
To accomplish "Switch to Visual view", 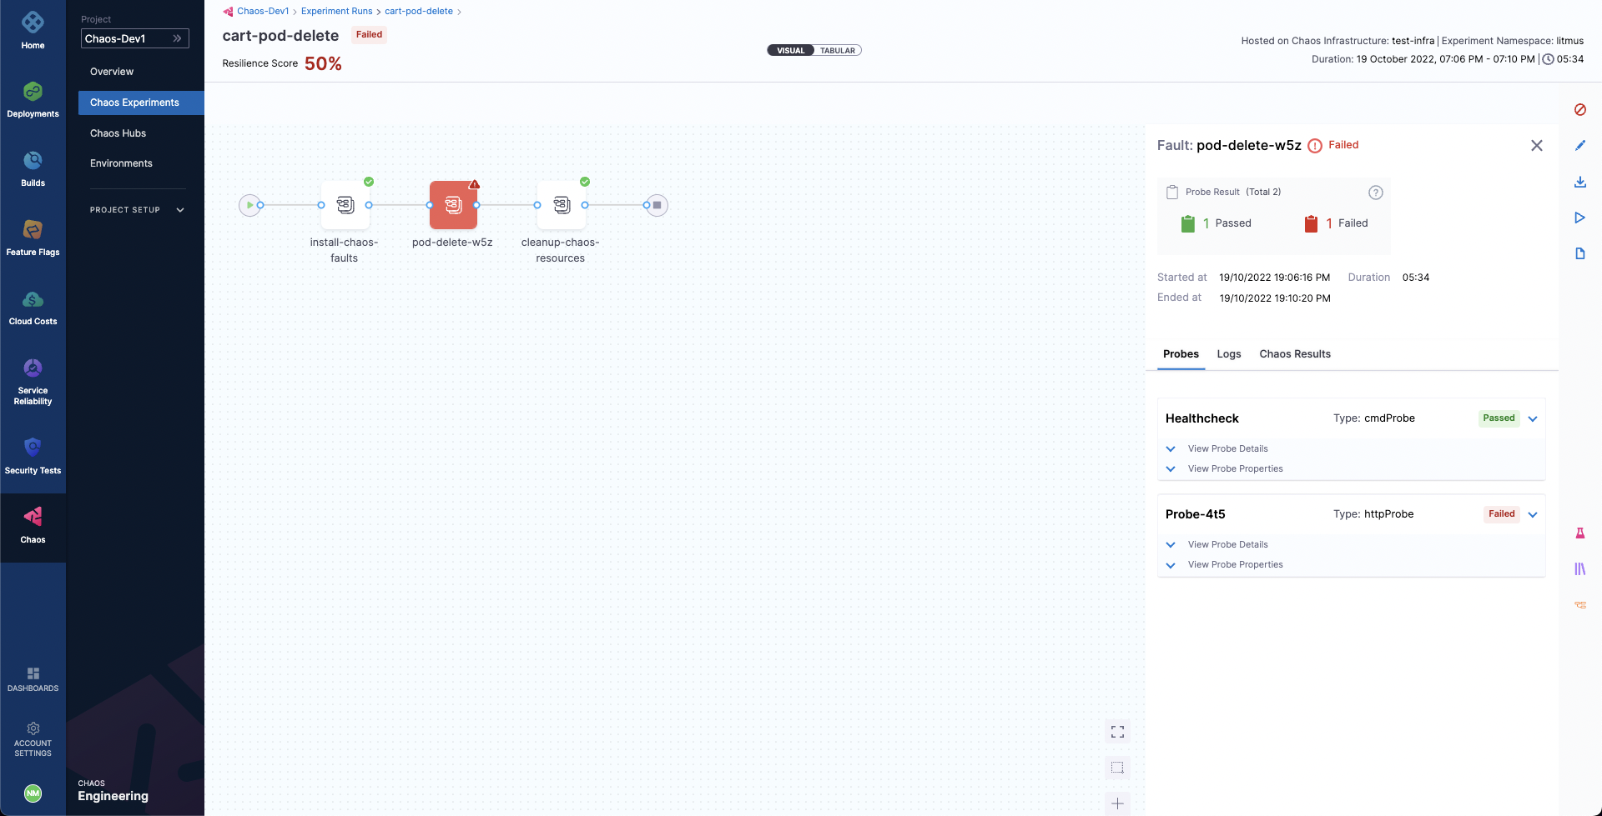I will pyautogui.click(x=790, y=51).
